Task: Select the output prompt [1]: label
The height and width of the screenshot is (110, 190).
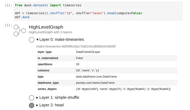Action: pyautogui.click(x=8, y=25)
